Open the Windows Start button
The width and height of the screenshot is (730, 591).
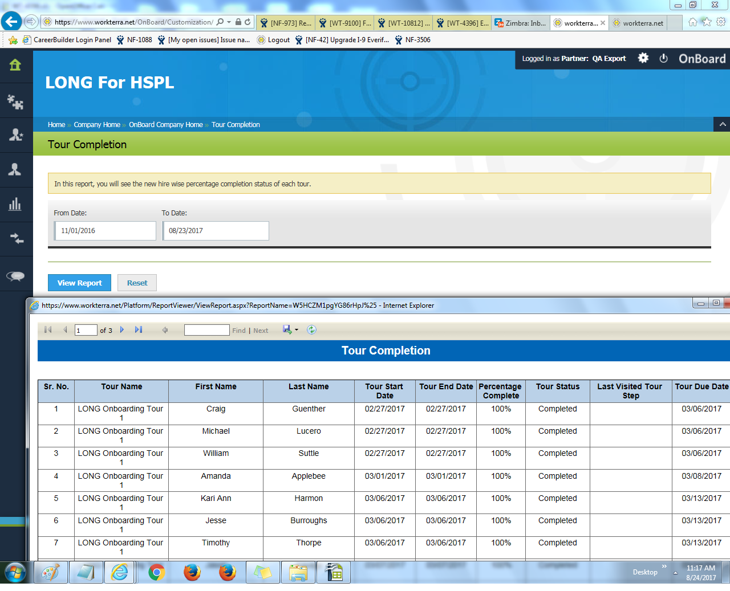tap(15, 572)
